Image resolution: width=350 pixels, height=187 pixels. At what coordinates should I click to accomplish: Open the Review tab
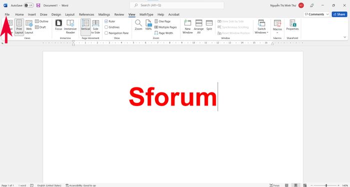pos(119,14)
